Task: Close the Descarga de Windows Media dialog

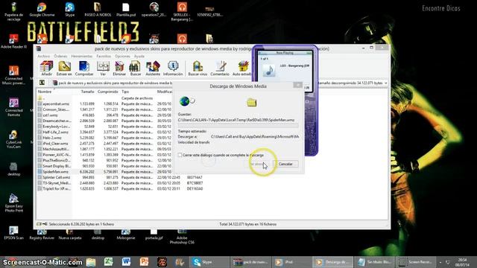Action: (x=297, y=85)
